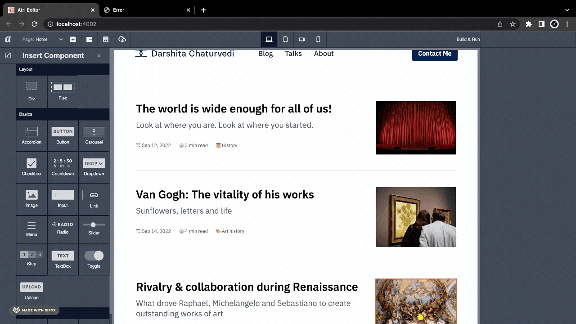Click the edit pencil sidebar icon
This screenshot has height=324, width=576.
point(8,55)
